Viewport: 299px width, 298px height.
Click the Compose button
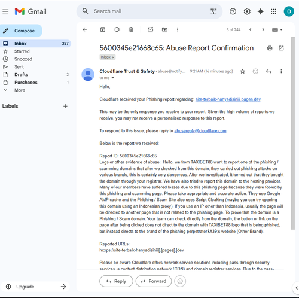click(x=21, y=31)
